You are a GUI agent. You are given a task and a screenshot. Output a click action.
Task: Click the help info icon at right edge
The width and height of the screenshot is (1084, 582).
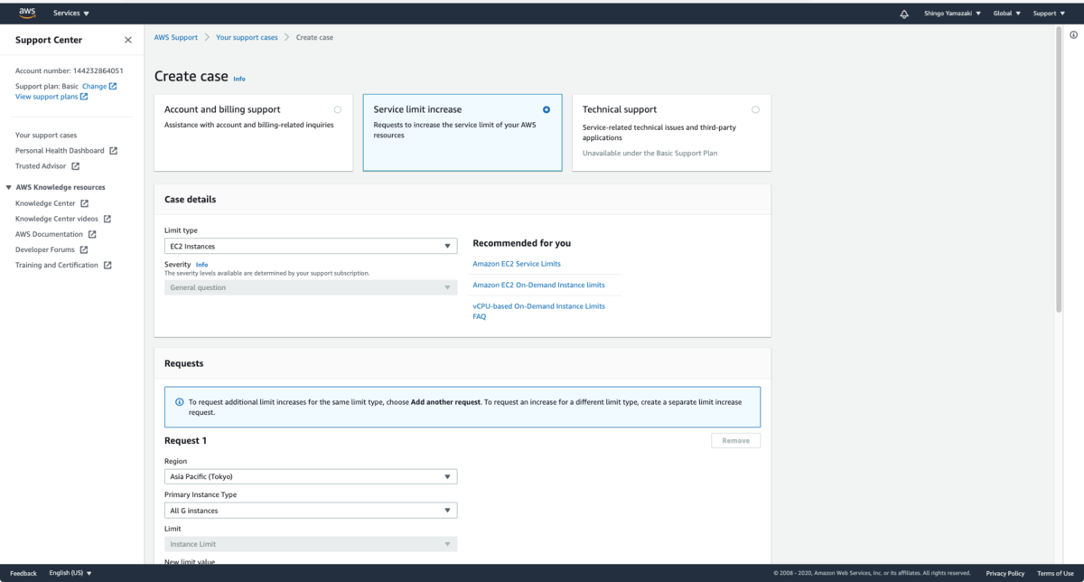(x=1073, y=35)
